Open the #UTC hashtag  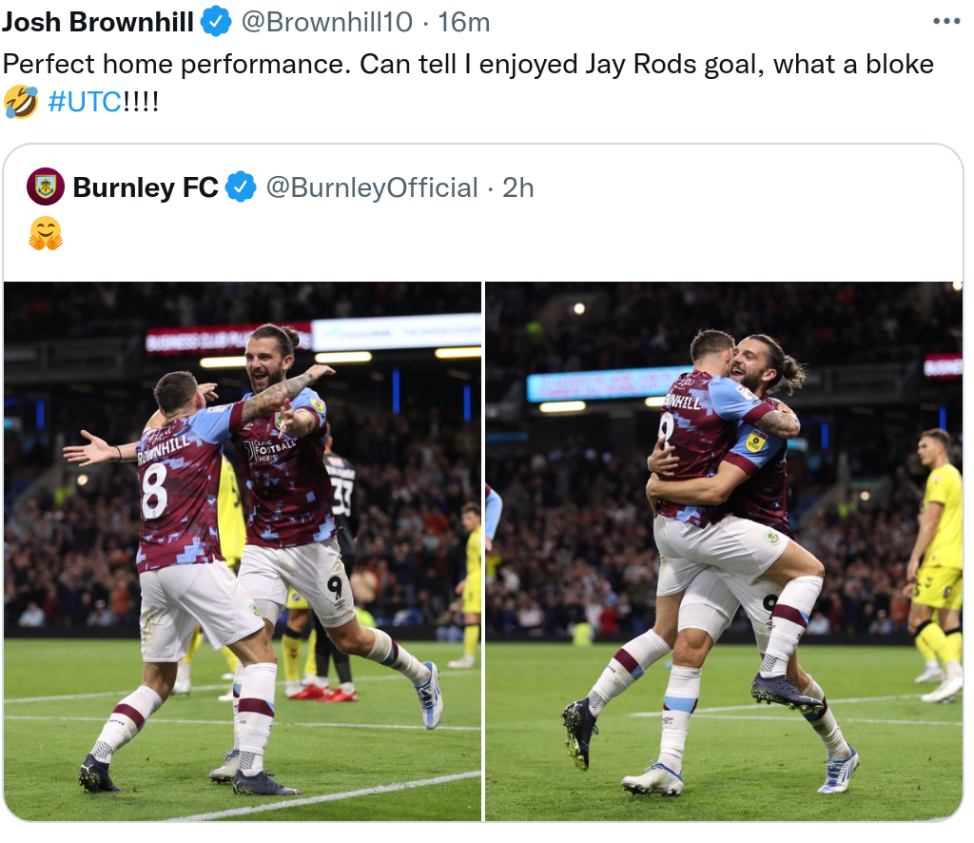click(85, 102)
